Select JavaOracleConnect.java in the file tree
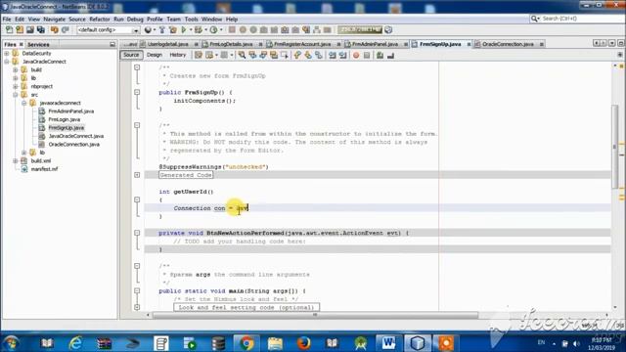This screenshot has width=626, height=352. point(76,136)
